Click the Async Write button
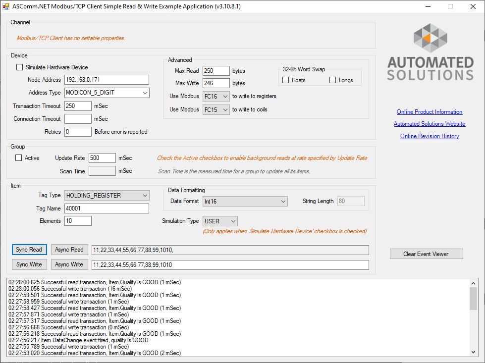Viewport: 485px width, 363px height. point(69,264)
